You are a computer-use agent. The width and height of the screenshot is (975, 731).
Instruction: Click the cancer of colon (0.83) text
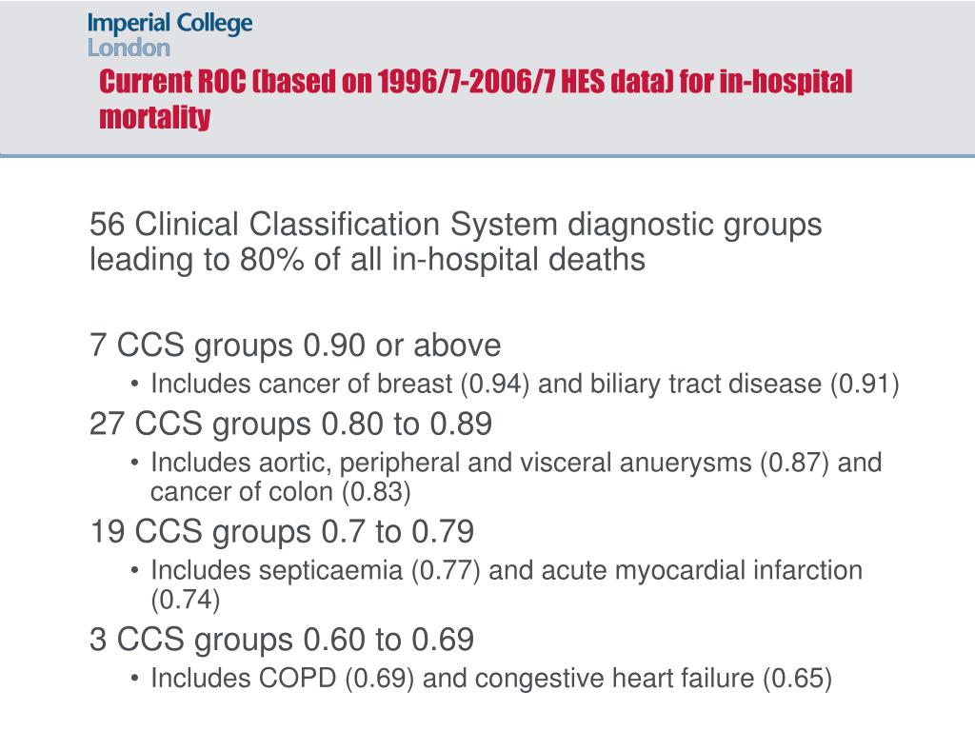tap(281, 492)
